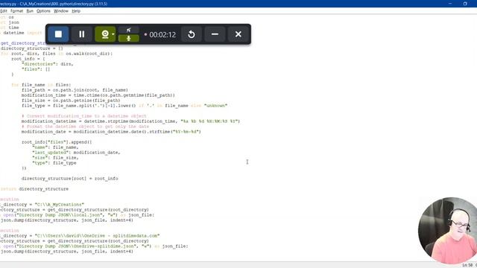Open the Options menu
477x268 pixels.
(x=43, y=11)
